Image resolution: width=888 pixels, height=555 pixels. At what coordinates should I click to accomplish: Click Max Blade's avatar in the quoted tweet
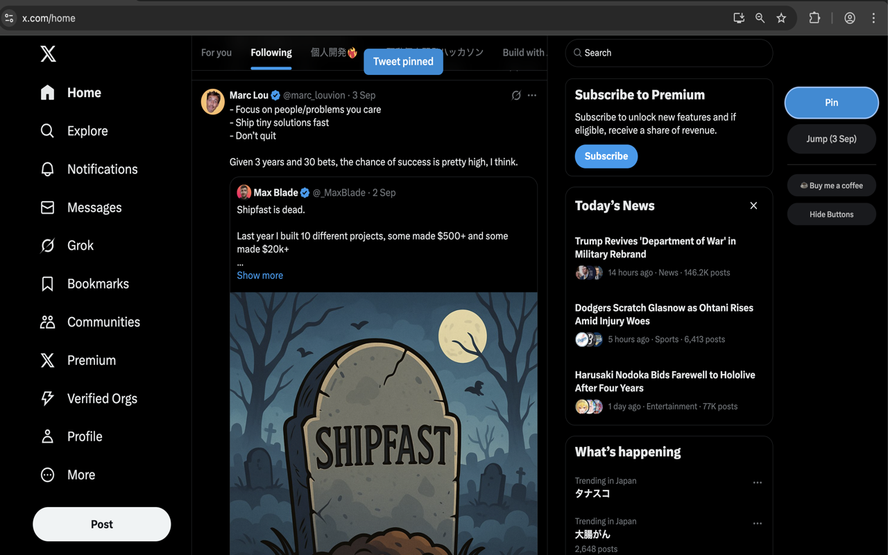point(244,192)
